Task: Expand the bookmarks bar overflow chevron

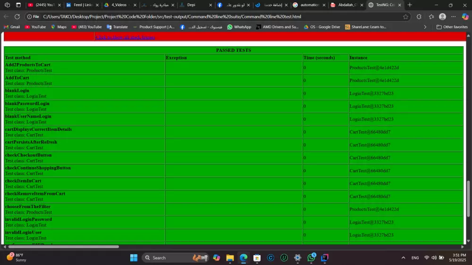Action: click(425, 27)
